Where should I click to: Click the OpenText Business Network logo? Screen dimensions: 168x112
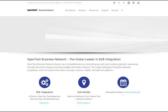click(40, 10)
